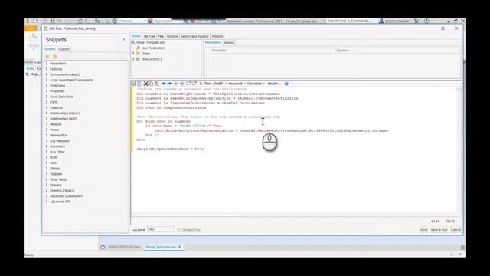The width and height of the screenshot is (490, 276).
Task: Click the first star icon under Snippets tabs
Action: 47,56
